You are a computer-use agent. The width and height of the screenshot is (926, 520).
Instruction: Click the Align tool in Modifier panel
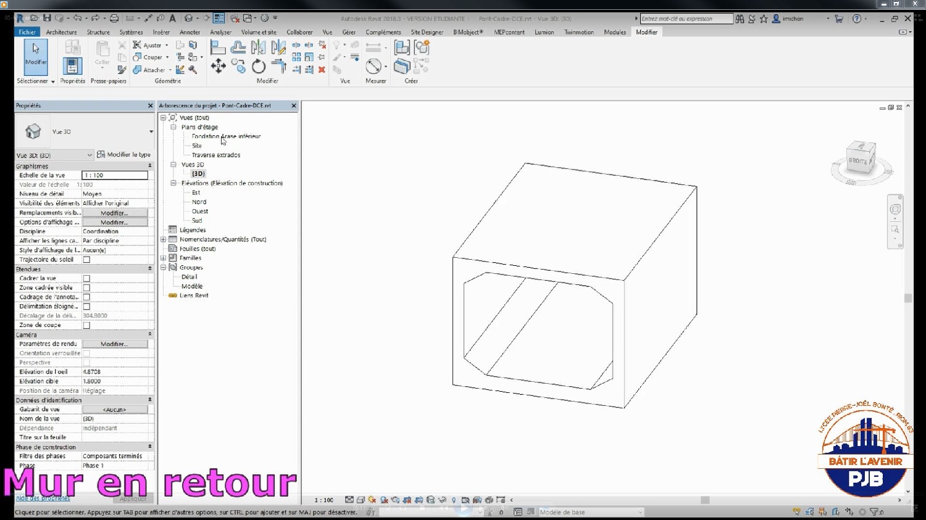(x=217, y=47)
